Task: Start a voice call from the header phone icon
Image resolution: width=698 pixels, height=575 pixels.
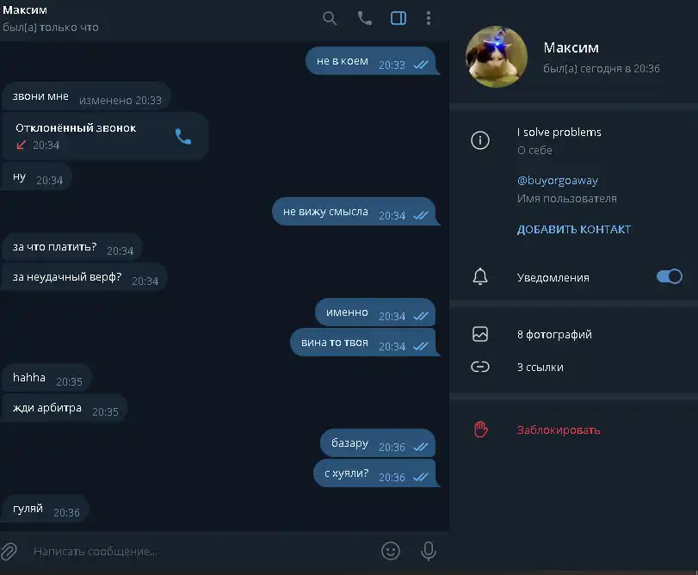Action: coord(365,18)
